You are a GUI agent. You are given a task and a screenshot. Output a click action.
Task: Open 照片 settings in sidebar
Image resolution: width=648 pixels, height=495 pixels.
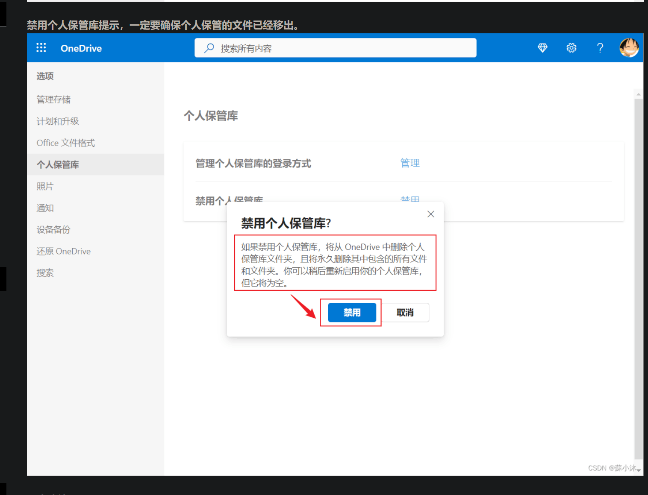[x=45, y=186]
